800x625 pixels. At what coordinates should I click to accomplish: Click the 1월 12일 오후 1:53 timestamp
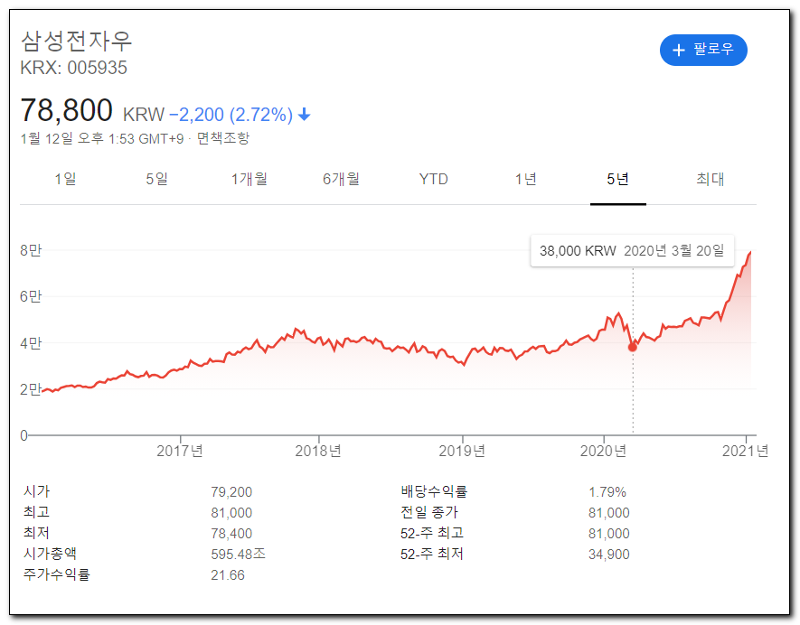click(101, 138)
